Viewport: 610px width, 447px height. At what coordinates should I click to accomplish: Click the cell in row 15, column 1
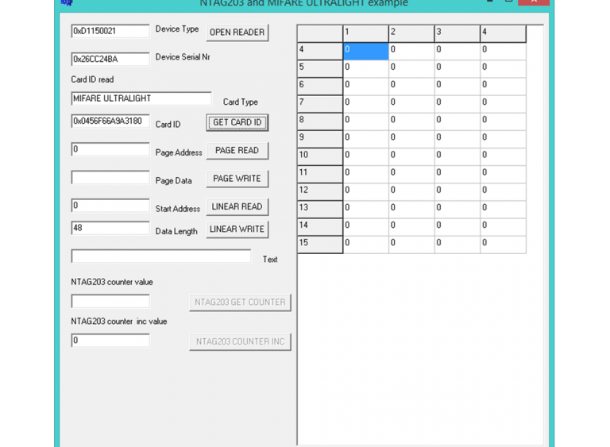(x=365, y=245)
